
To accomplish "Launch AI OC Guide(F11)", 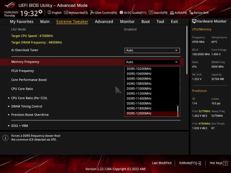I will pyautogui.click(x=133, y=13).
